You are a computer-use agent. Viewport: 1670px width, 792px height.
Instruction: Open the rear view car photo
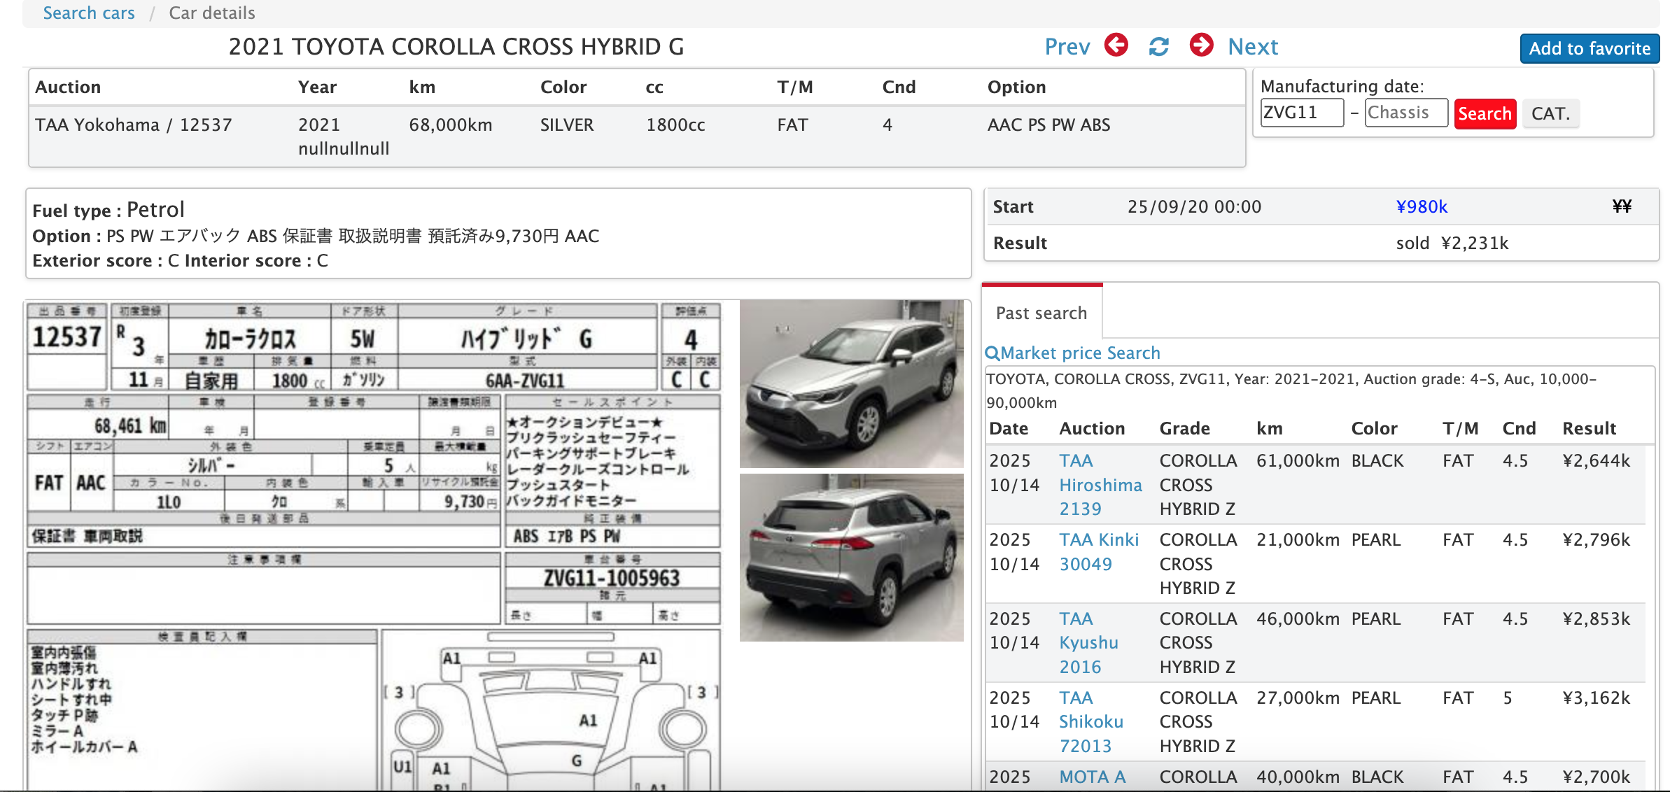851,558
